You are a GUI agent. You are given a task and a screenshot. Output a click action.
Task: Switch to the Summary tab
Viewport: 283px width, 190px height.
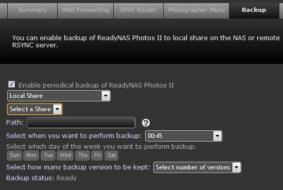(32, 10)
